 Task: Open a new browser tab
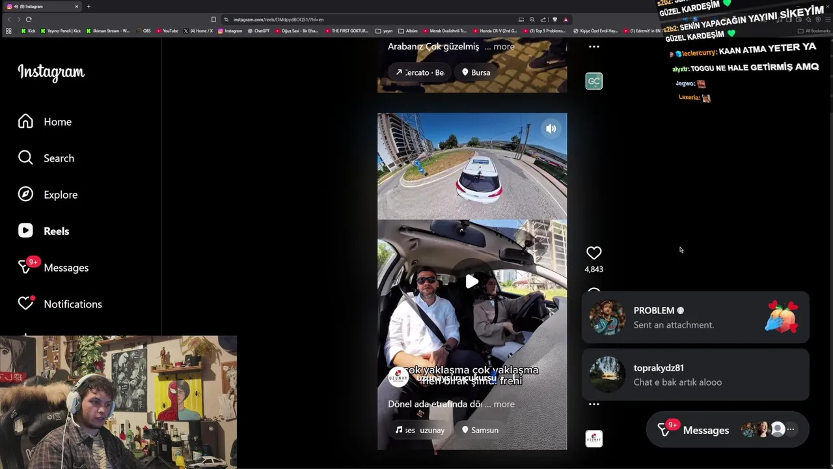coord(89,7)
